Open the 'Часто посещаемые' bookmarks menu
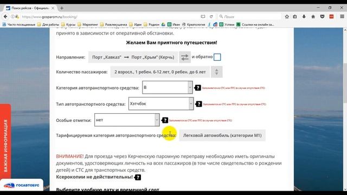 (x=19, y=24)
